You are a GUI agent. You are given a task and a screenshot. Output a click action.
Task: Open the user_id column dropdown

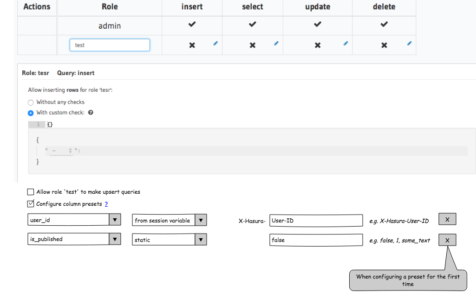tap(115, 220)
